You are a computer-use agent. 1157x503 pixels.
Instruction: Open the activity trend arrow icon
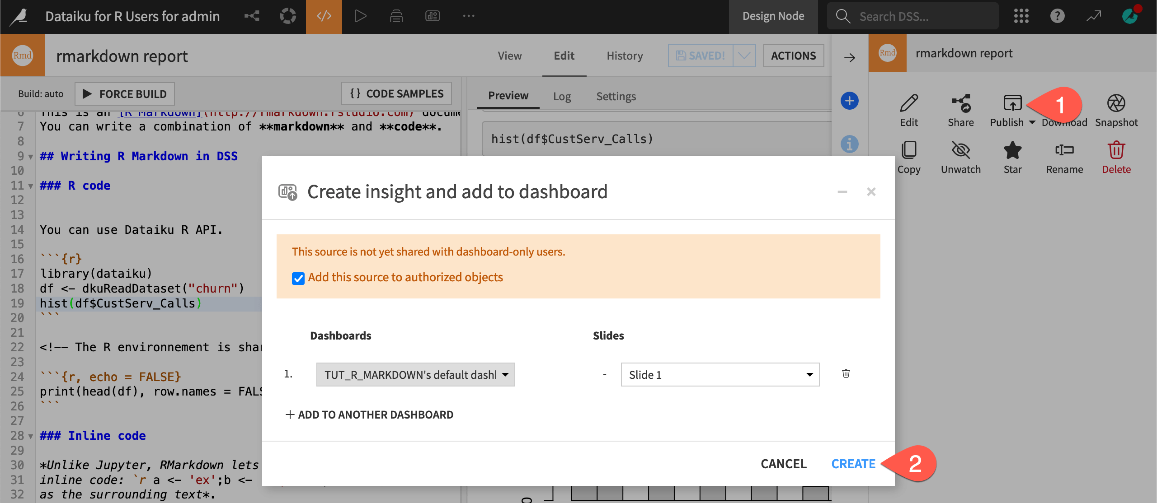coord(1094,16)
